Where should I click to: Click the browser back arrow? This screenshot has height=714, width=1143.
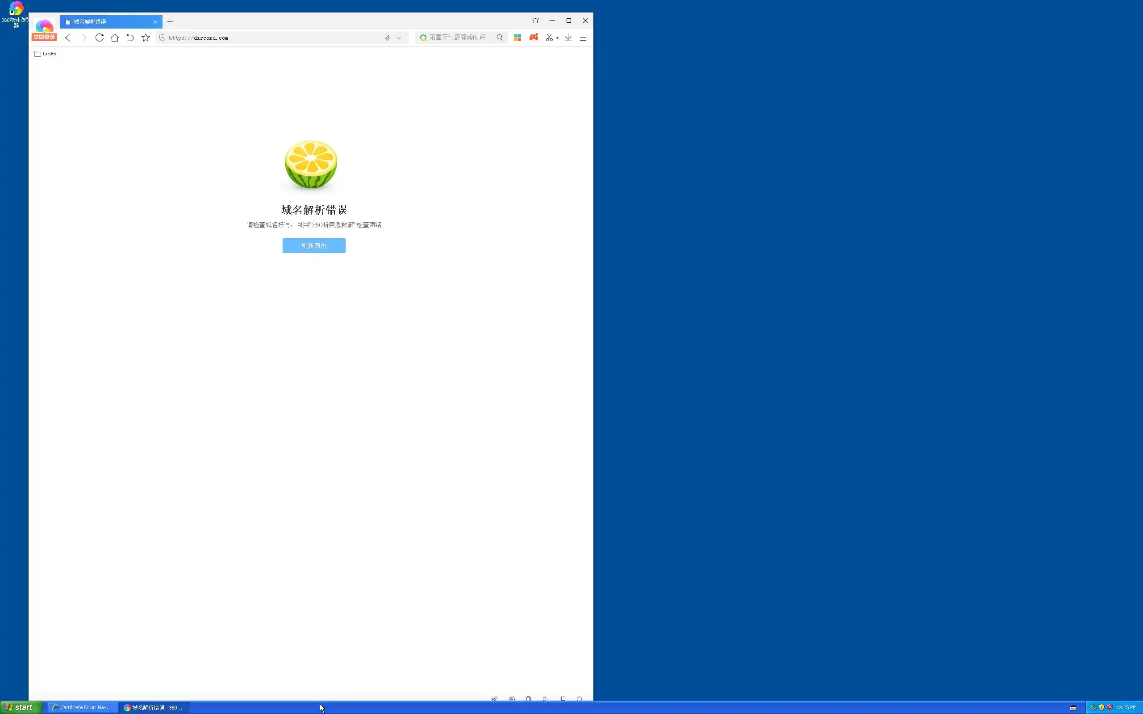click(67, 38)
